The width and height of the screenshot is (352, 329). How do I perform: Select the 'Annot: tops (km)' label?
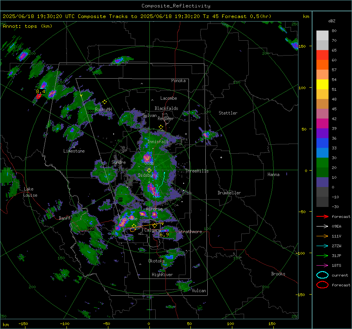tap(27, 26)
